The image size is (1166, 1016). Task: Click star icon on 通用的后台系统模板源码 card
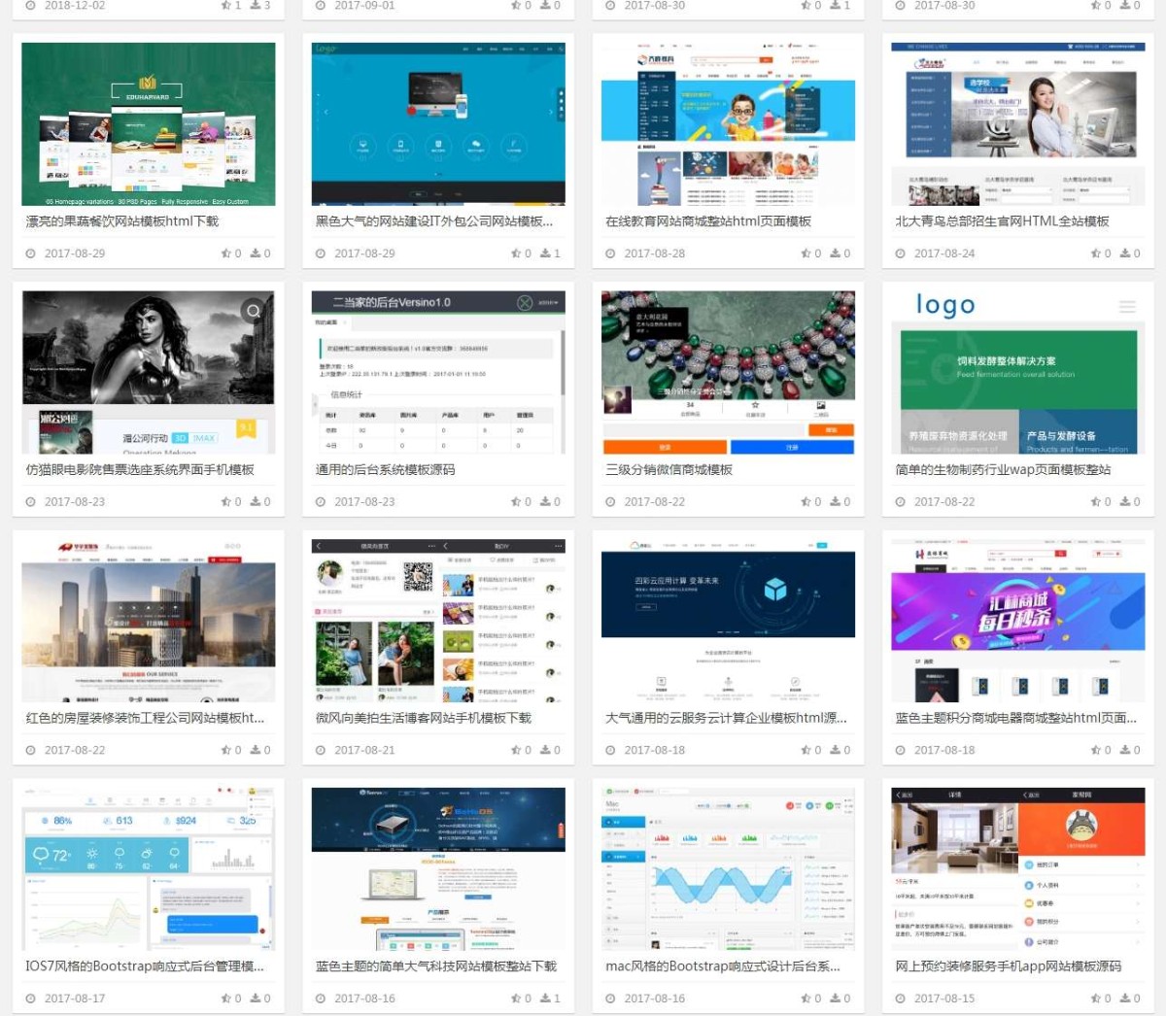[516, 502]
